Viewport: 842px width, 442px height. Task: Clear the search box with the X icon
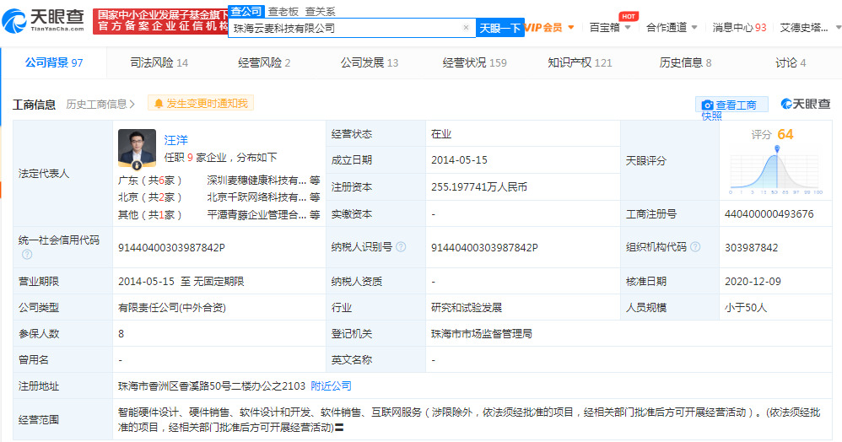(x=466, y=27)
